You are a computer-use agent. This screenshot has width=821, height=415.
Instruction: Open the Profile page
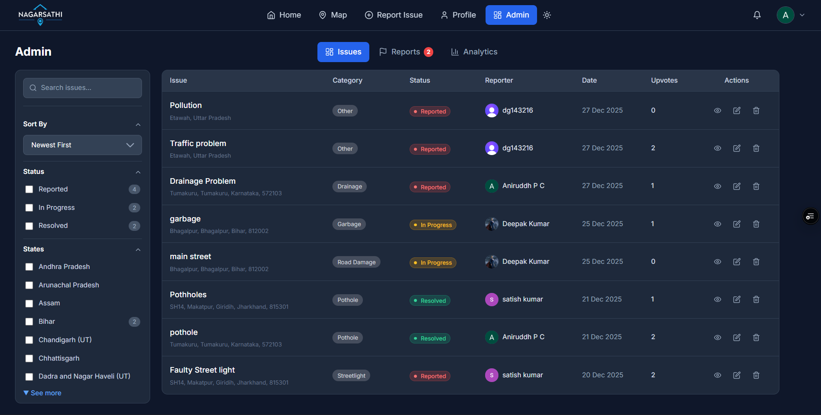coord(459,15)
